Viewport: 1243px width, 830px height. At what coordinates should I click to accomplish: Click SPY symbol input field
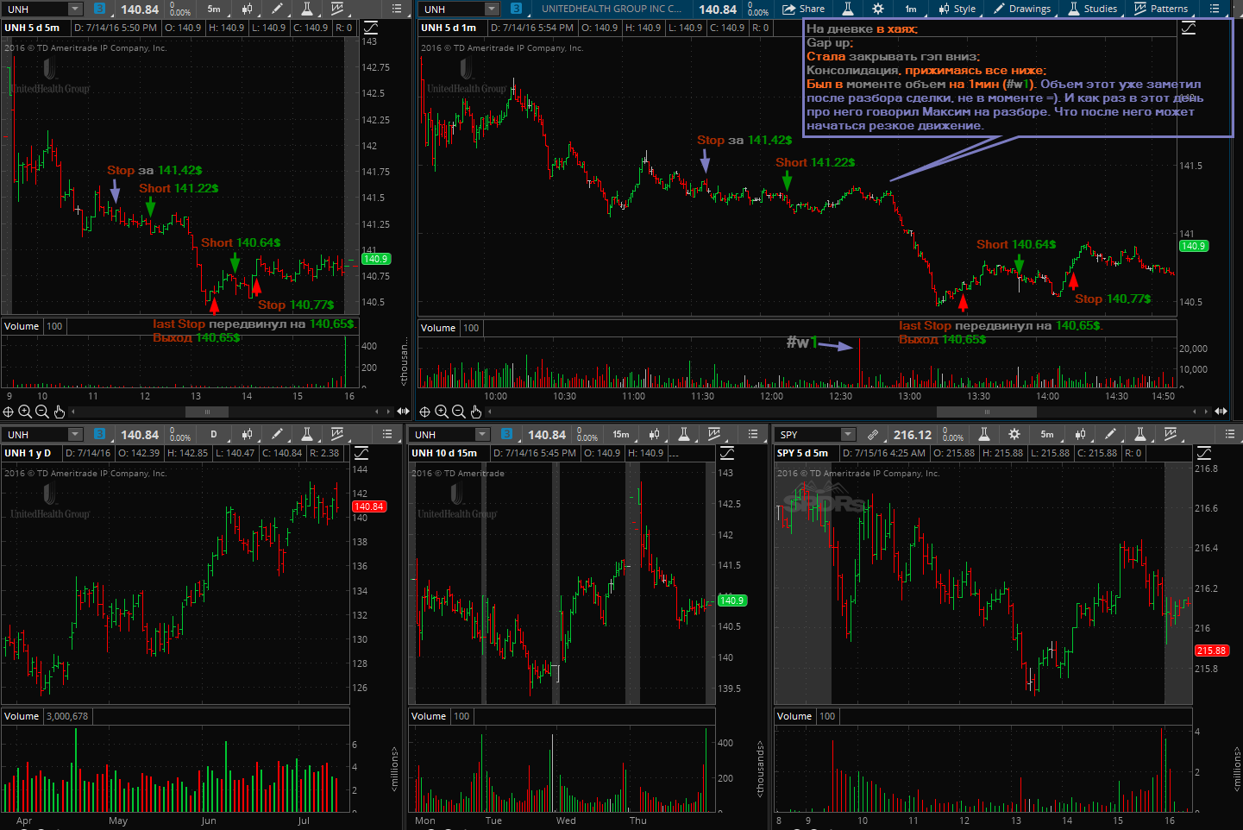(x=809, y=434)
